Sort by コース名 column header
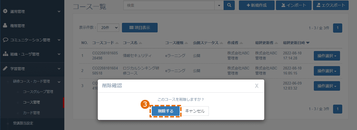Image resolution: width=357 pixels, height=130 pixels. 133,43
